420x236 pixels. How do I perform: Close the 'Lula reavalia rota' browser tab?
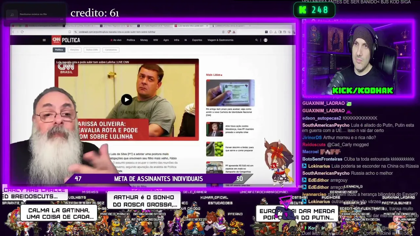(207, 26)
